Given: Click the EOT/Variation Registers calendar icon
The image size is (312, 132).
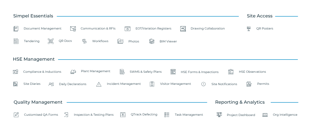Looking at the screenshot, I should click(x=128, y=29).
